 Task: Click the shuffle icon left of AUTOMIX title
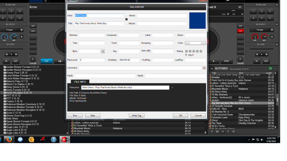pyautogui.click(x=212, y=69)
